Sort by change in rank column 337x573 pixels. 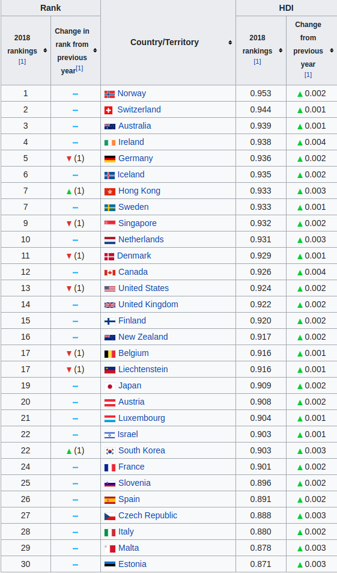pyautogui.click(x=95, y=51)
